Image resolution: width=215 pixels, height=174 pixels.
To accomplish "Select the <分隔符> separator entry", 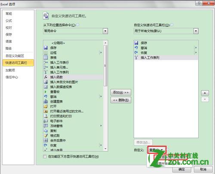I will [73, 43].
